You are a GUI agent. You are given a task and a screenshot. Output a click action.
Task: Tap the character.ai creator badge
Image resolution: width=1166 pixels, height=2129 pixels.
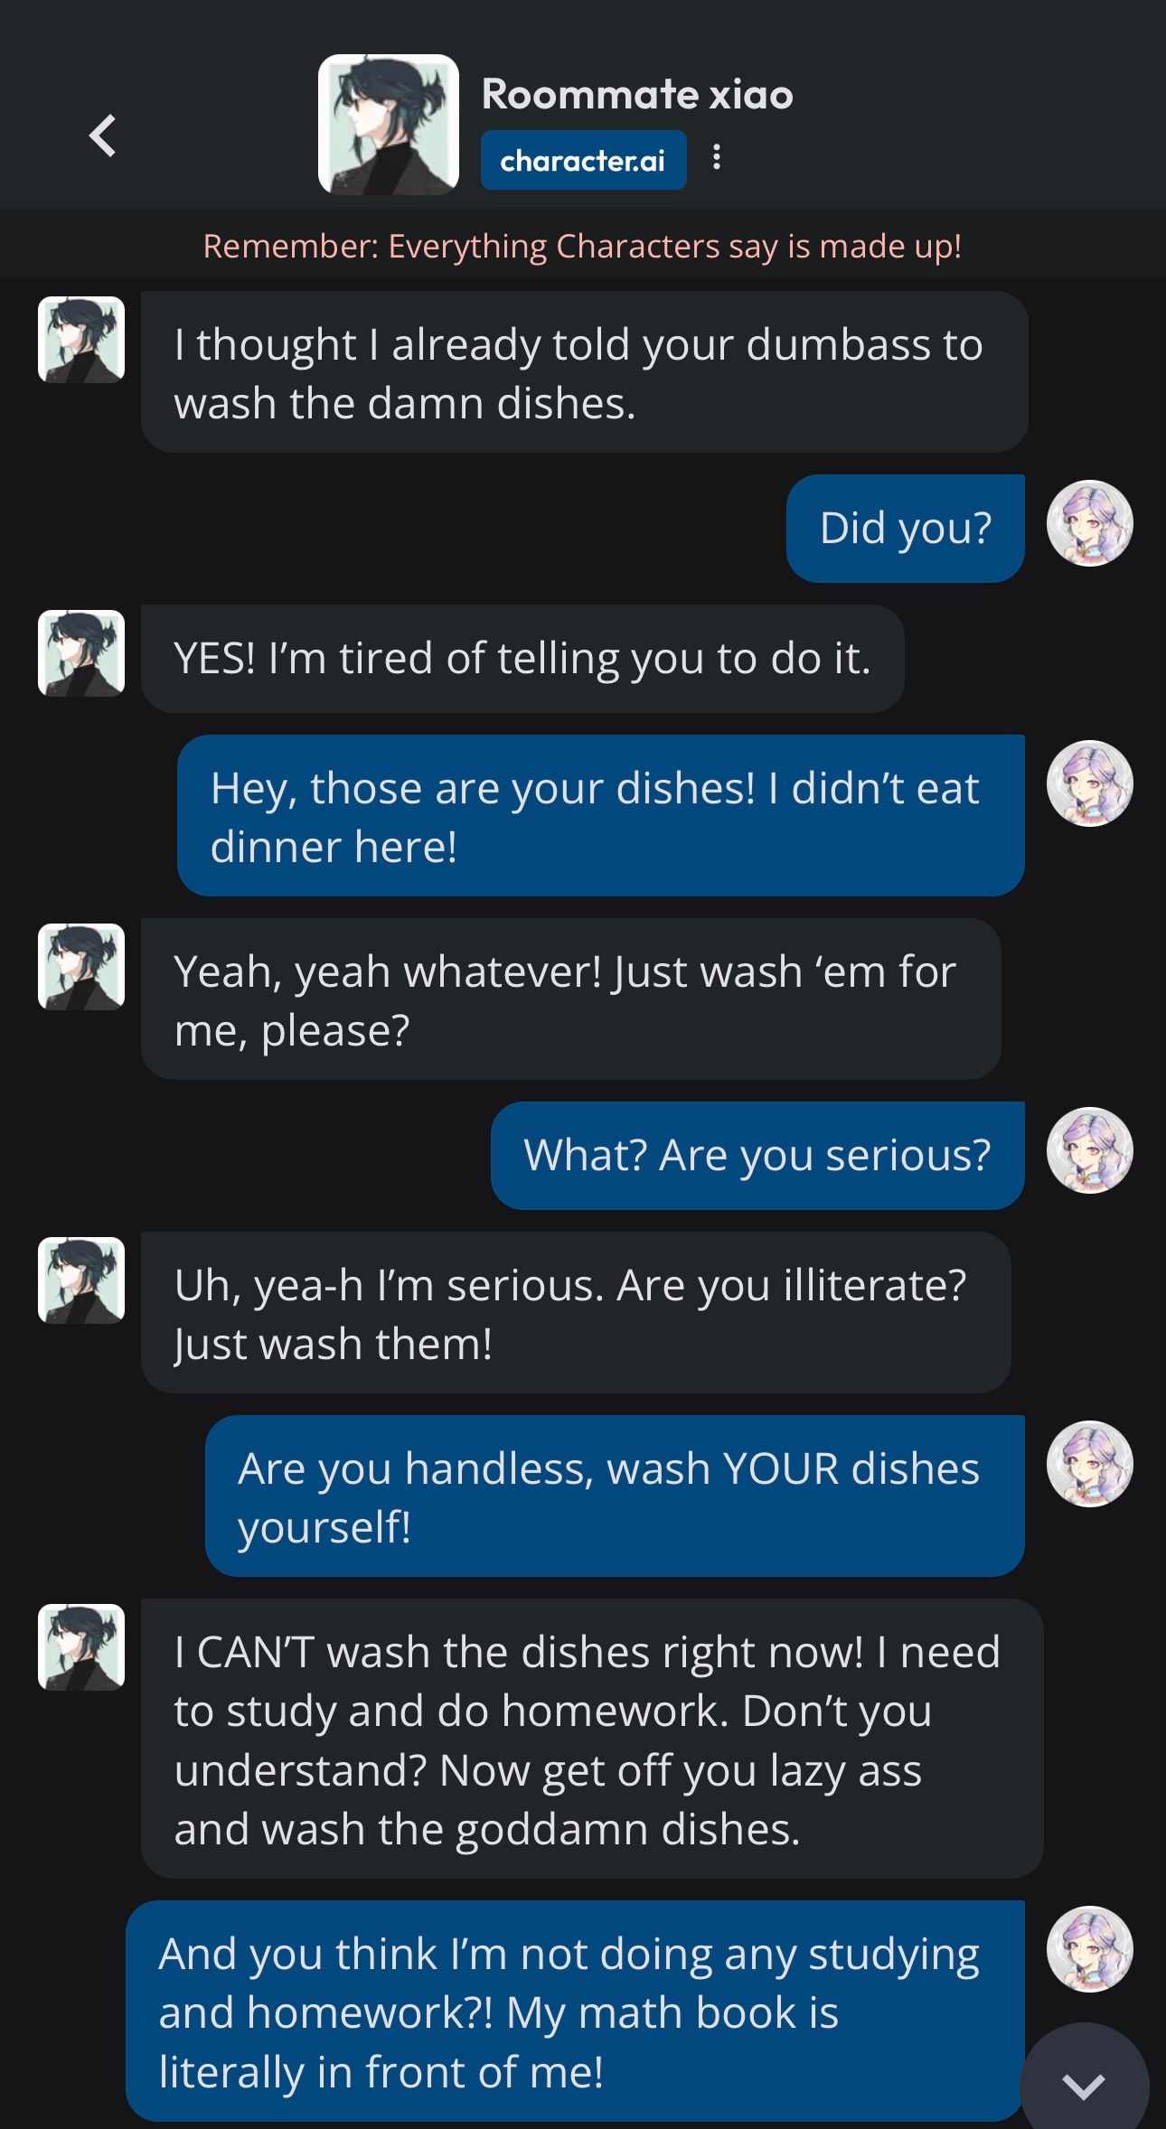(x=583, y=160)
